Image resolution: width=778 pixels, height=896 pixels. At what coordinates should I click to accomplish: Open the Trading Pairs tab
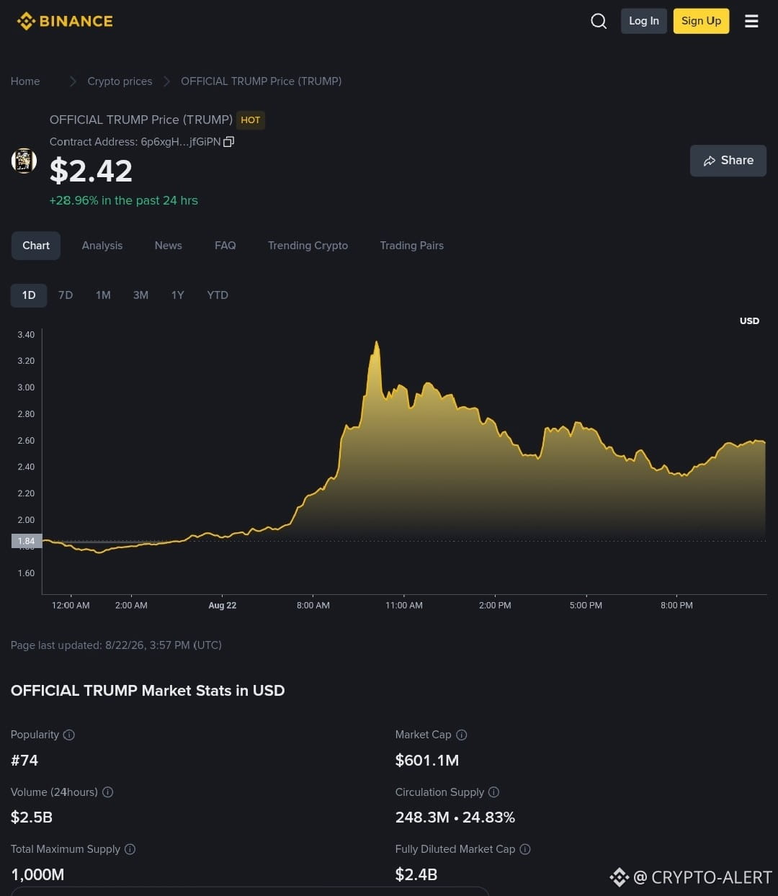tap(412, 246)
